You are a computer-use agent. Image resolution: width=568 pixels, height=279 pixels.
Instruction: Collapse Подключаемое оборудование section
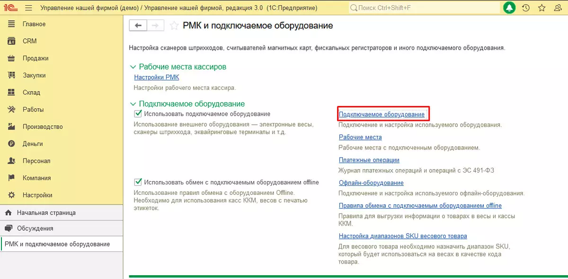click(133, 104)
